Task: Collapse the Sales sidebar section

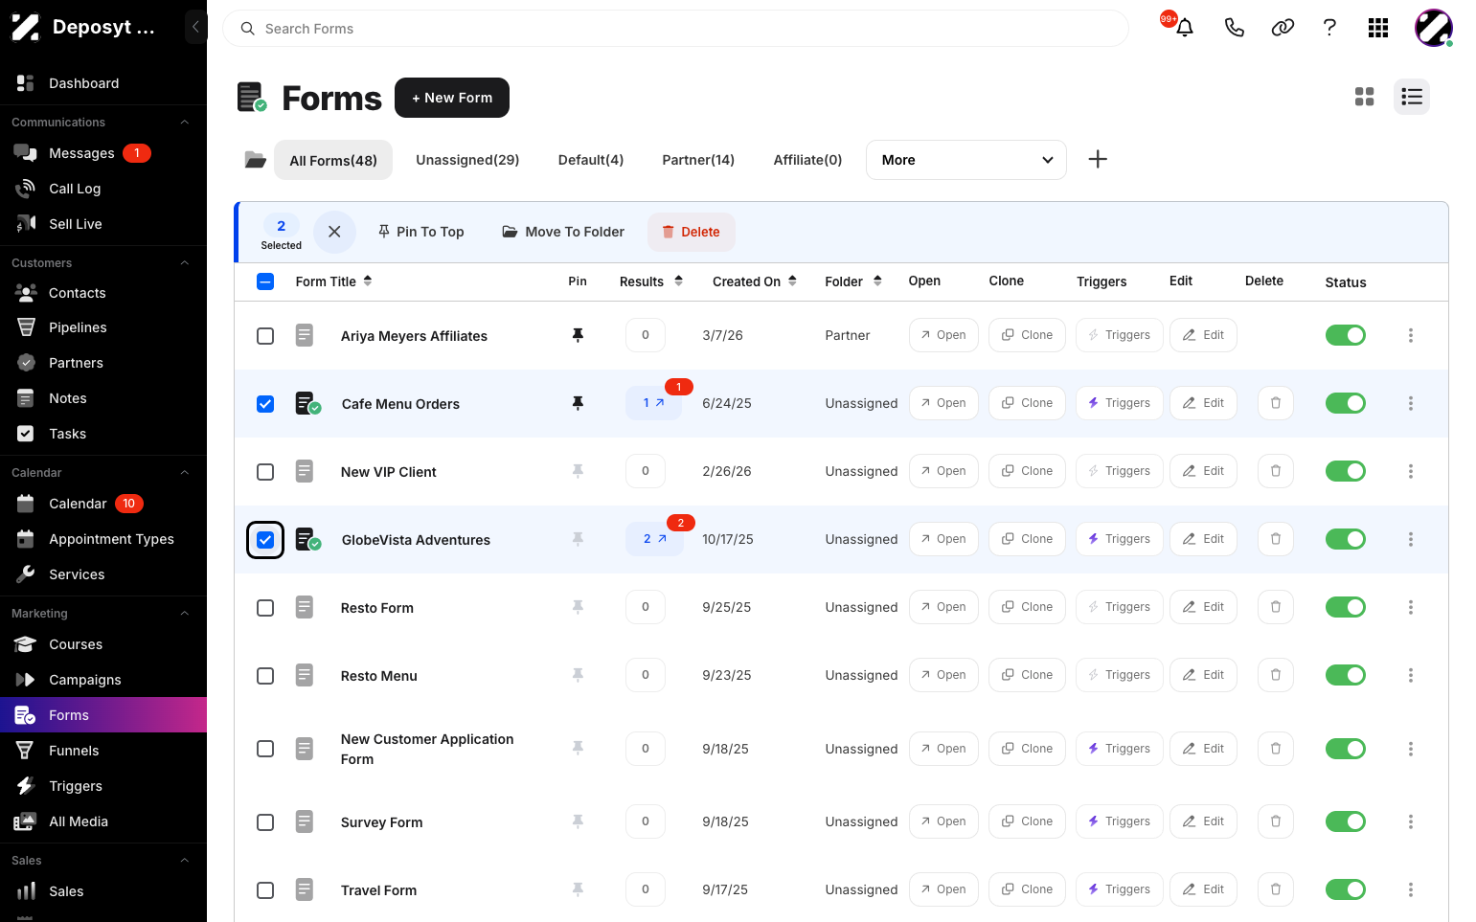Action: tap(185, 861)
